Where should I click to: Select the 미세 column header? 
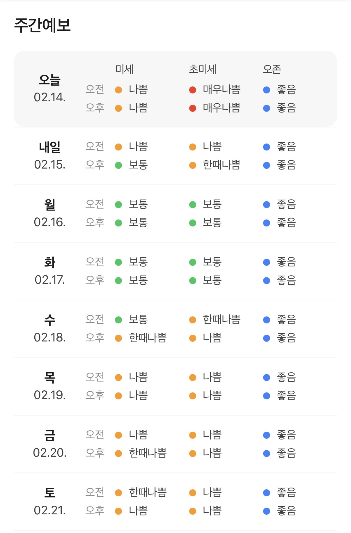click(x=124, y=69)
